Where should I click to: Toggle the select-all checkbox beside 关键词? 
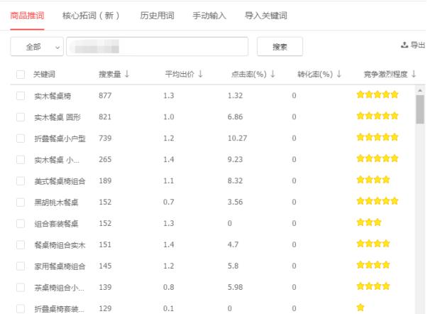coord(20,75)
